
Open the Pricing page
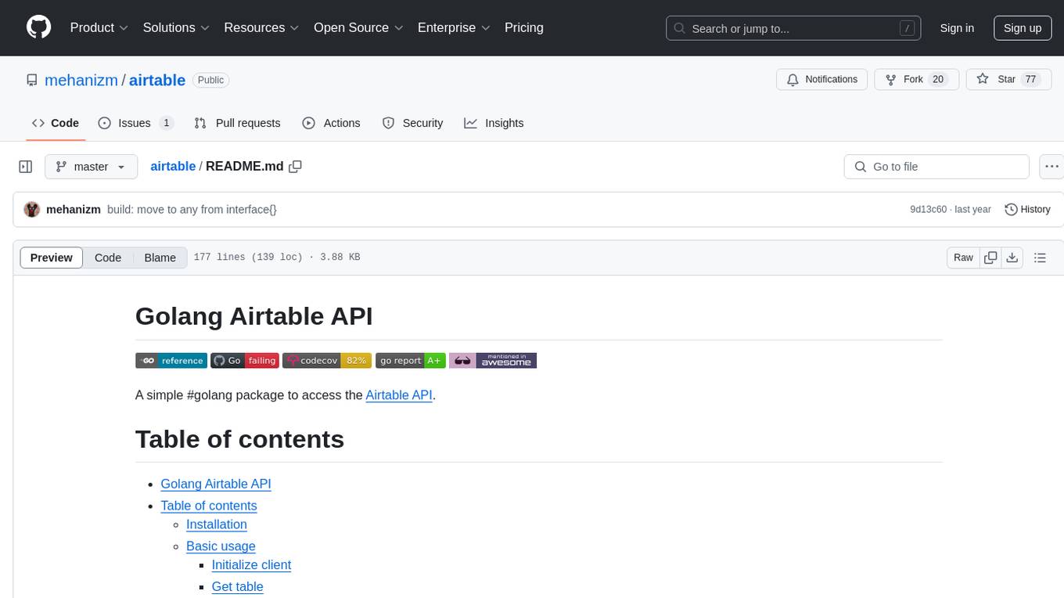(x=524, y=27)
